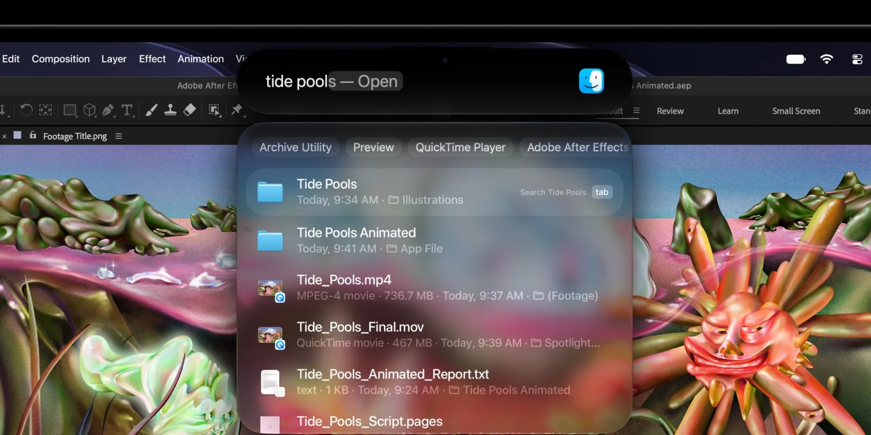The width and height of the screenshot is (871, 435).
Task: Select the Pan Behind anchor point tool
Action: (46, 110)
